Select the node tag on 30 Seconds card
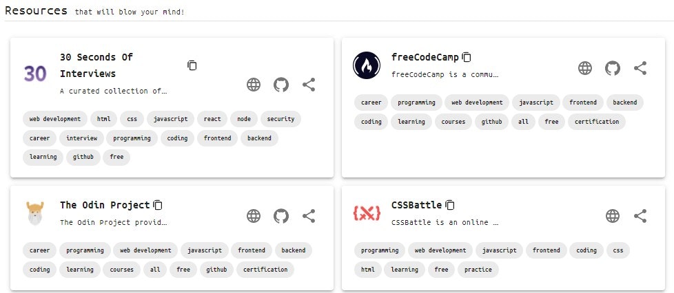The width and height of the screenshot is (674, 293). 244,119
